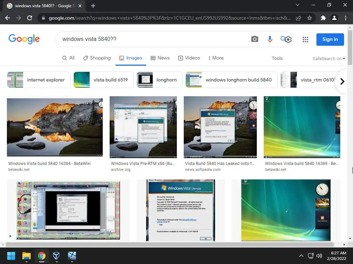Filter by 'windows longhorn build 5840' chip
The image size is (353, 264).
[232, 80]
